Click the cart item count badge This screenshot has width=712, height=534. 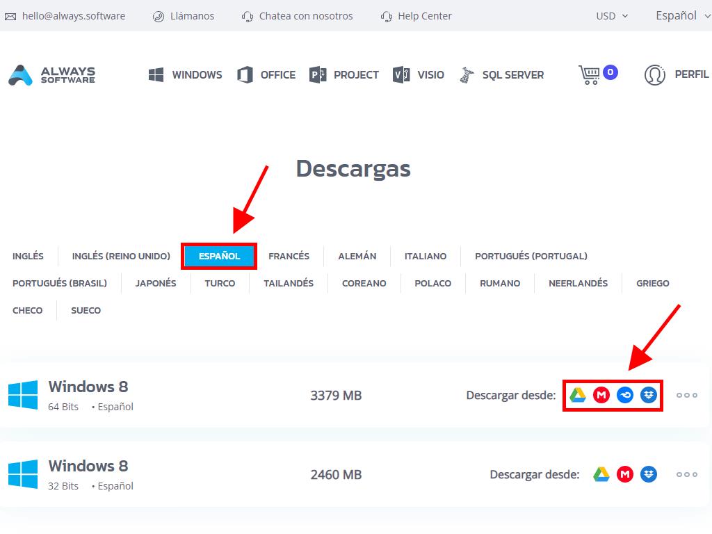pos(610,72)
